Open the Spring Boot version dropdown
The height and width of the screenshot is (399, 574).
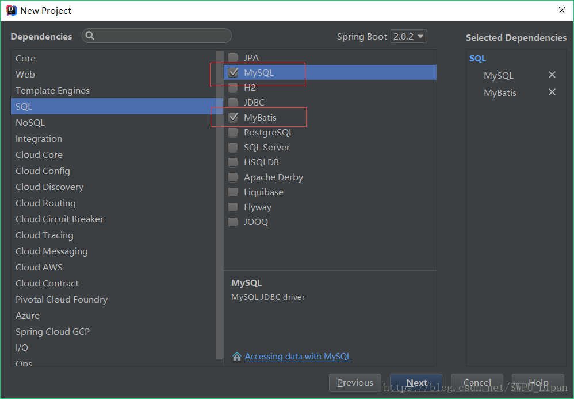pos(408,37)
